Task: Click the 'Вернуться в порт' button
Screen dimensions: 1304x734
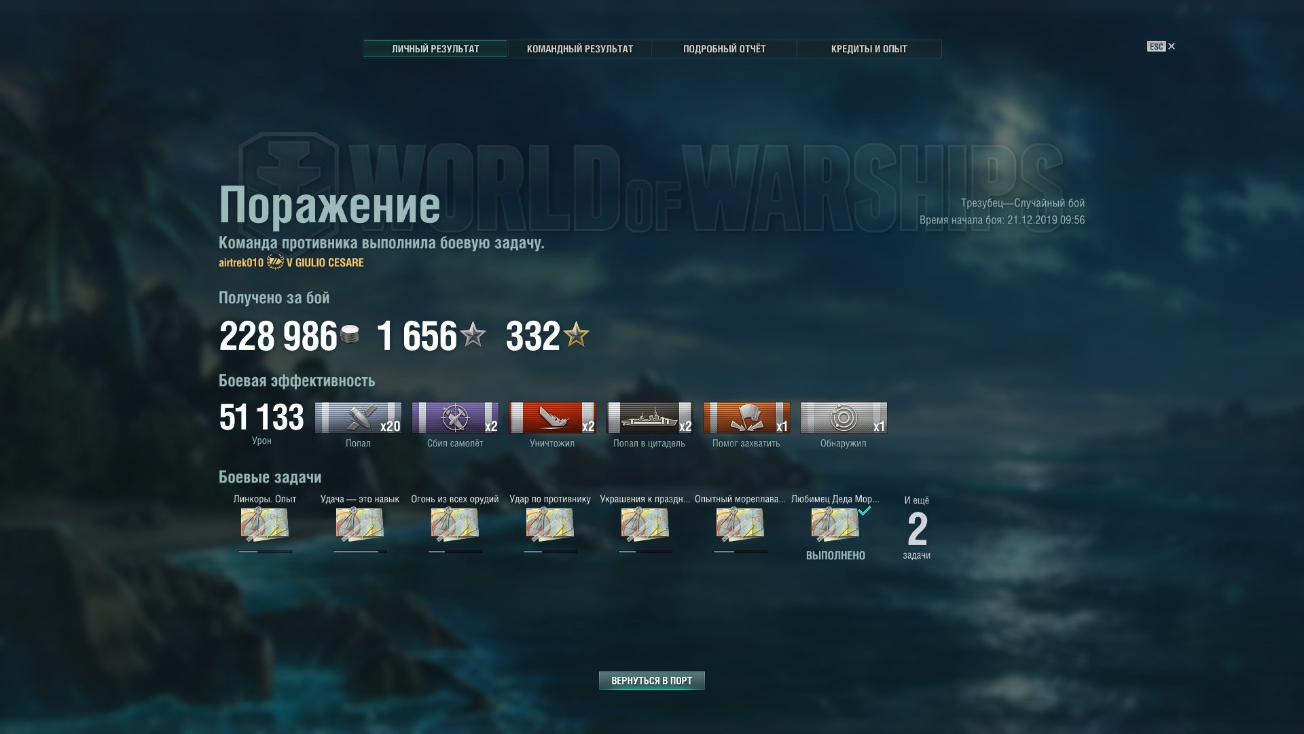Action: tap(652, 680)
